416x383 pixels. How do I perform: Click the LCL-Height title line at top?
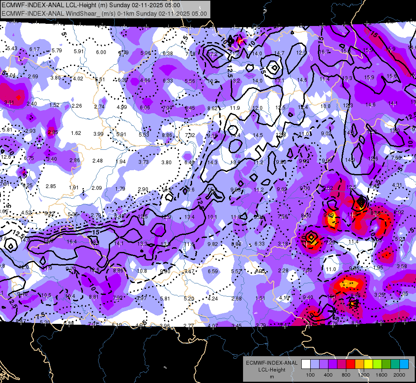[x=91, y=5]
